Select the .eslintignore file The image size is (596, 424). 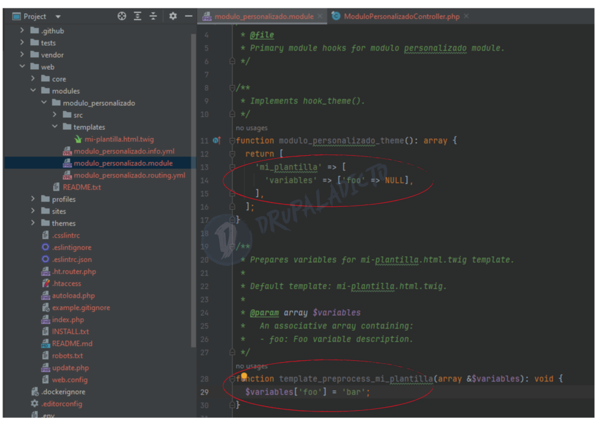[x=72, y=248]
